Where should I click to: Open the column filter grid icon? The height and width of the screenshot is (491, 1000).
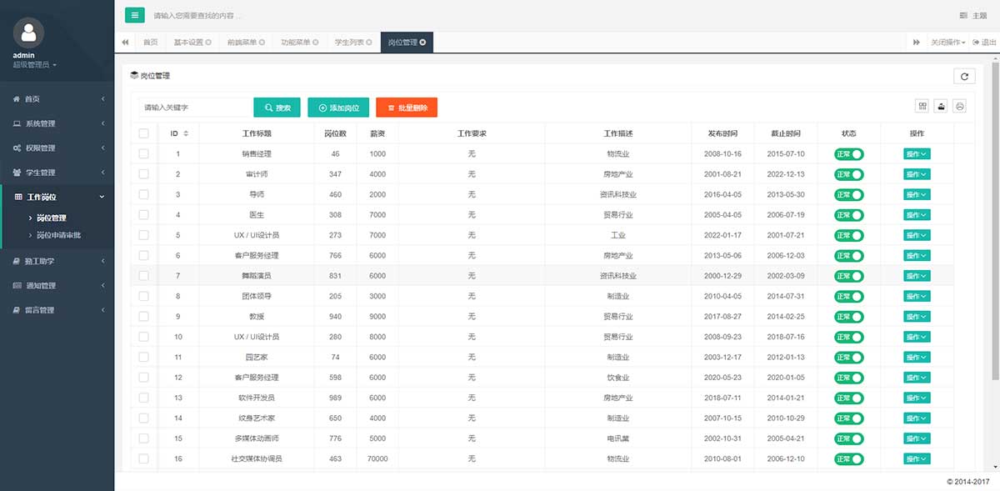[x=922, y=107]
